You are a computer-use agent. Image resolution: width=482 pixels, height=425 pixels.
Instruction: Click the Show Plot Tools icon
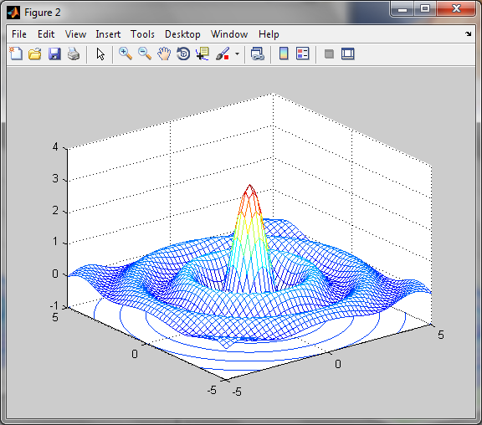click(x=348, y=54)
